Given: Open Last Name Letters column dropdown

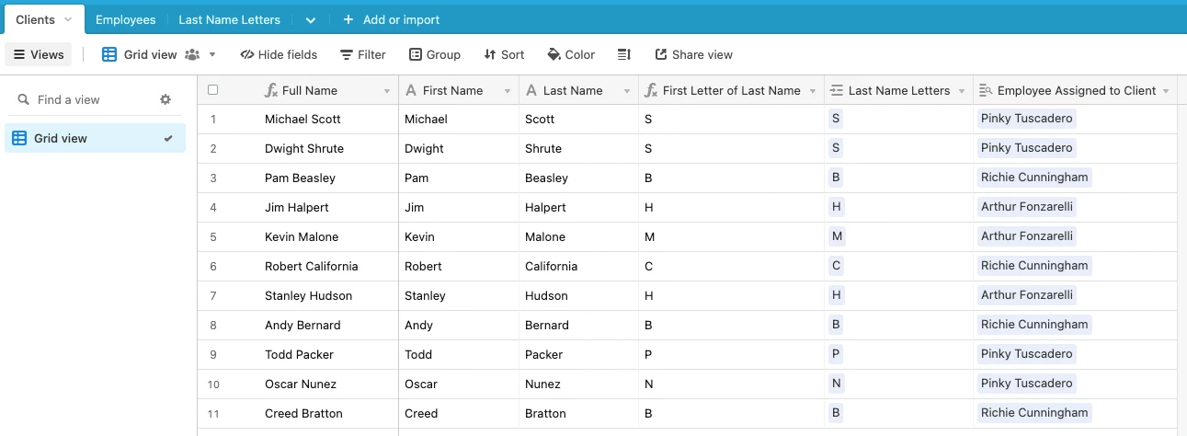Looking at the screenshot, I should pyautogui.click(x=961, y=91).
